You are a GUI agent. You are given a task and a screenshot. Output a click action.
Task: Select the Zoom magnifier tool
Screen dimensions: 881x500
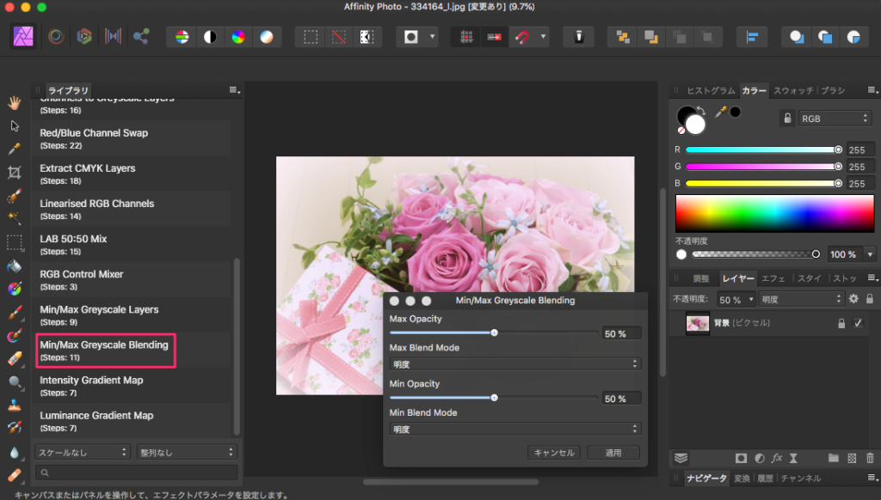point(14,381)
